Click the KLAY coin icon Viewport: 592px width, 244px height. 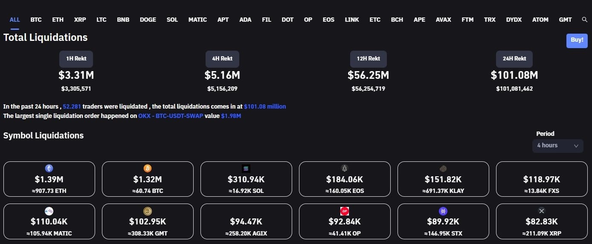pyautogui.click(x=443, y=168)
